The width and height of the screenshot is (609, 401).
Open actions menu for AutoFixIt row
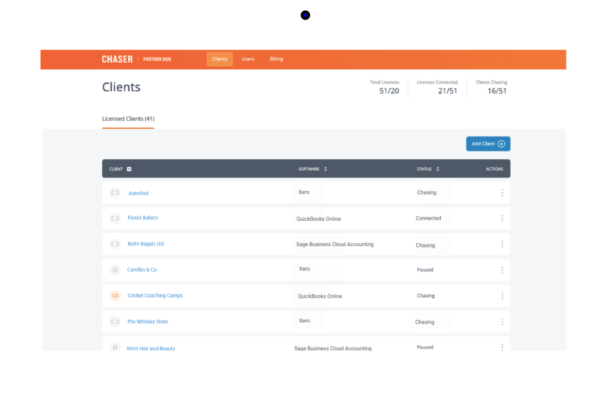tap(502, 193)
